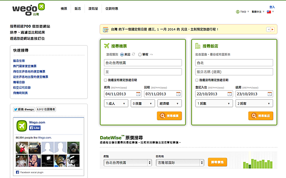Image resolution: width=286 pixels, height=178 pixels.
Task: Click the Twitter follow @wego button
Action: point(24,109)
